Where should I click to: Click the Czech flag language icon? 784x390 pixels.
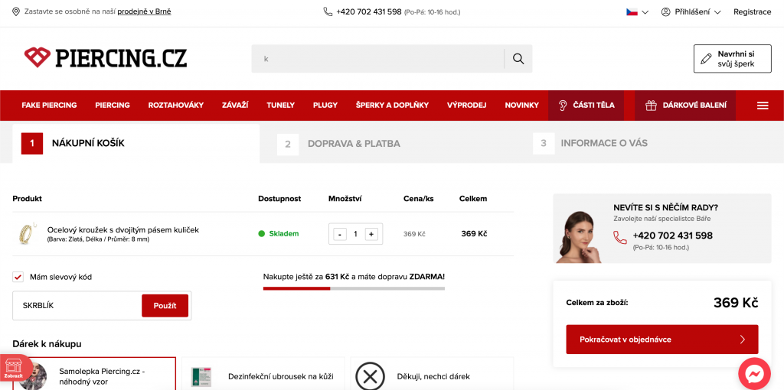point(632,12)
